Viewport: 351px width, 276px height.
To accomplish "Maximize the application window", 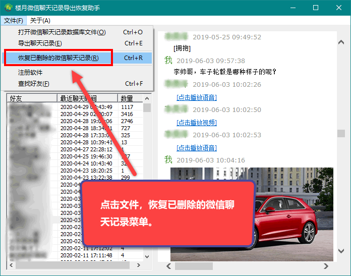I will pos(316,8).
